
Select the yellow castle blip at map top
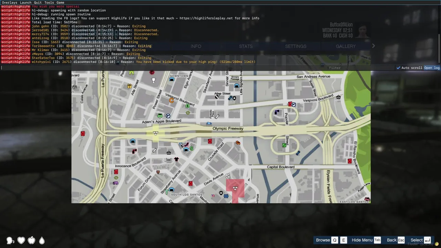click(x=131, y=72)
